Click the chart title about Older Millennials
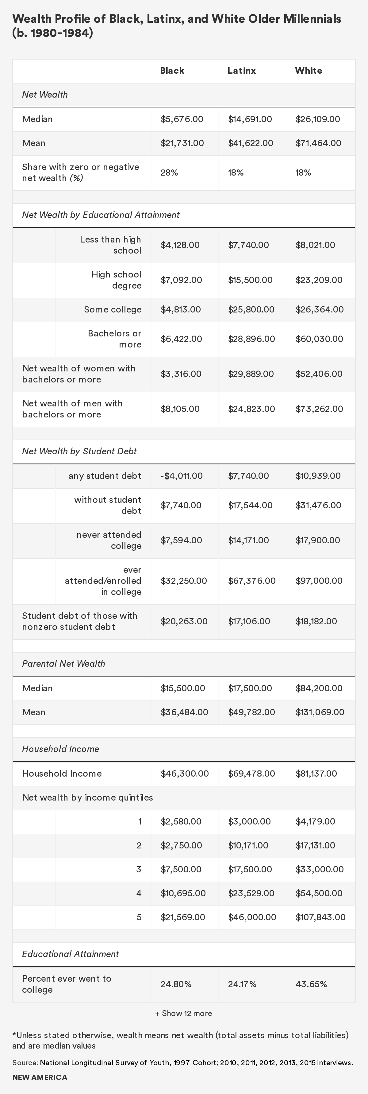This screenshot has height=1094, width=368. (177, 25)
